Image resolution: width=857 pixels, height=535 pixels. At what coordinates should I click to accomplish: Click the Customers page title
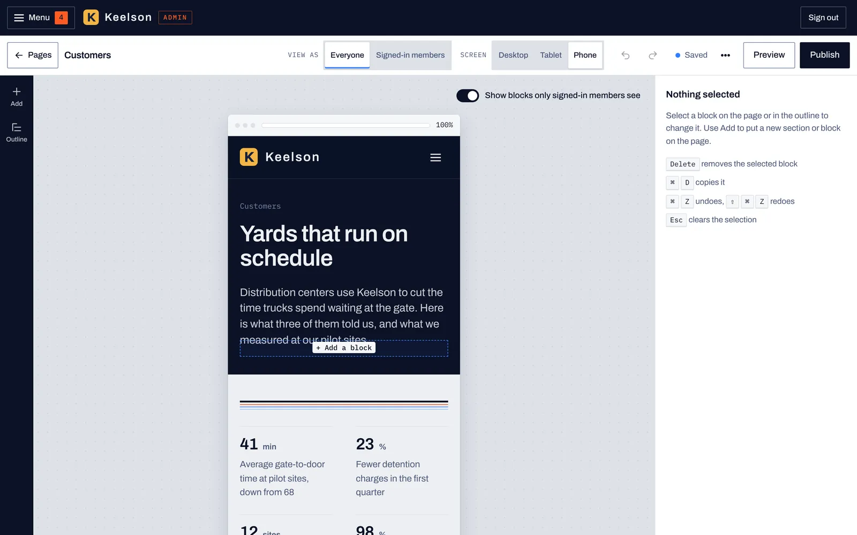88,55
